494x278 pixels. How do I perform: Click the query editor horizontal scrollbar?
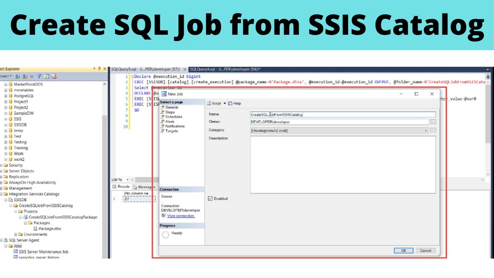[308, 180]
